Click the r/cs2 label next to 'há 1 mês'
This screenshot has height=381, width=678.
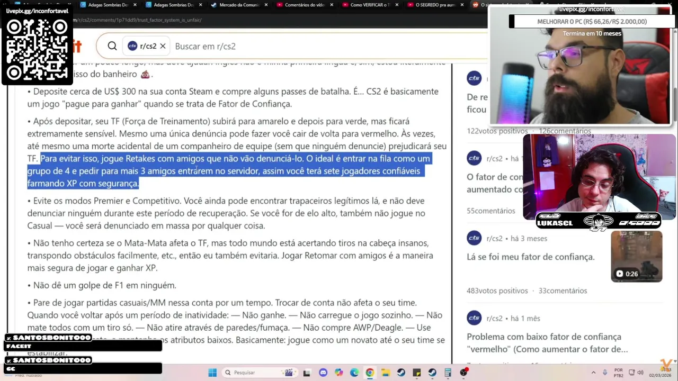pyautogui.click(x=494, y=319)
